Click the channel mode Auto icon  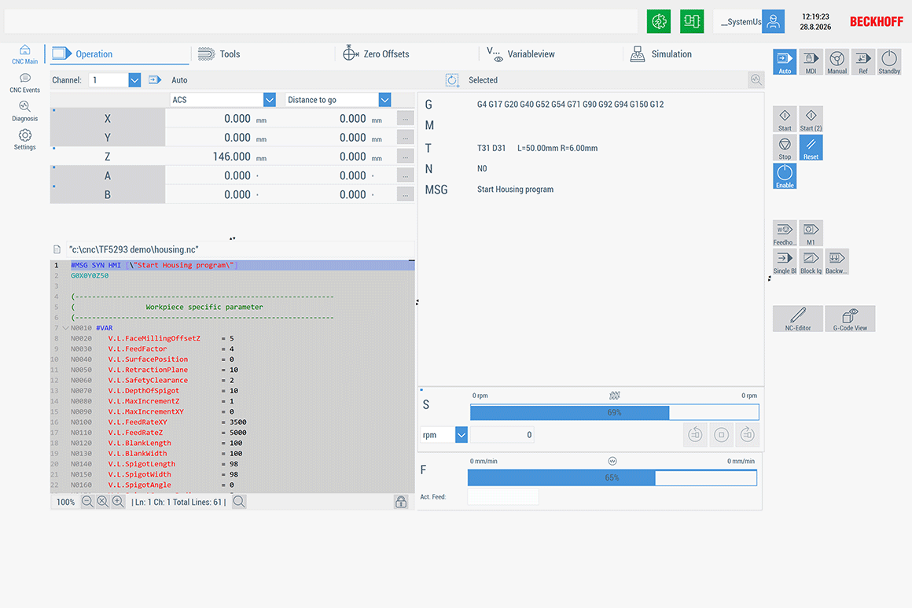coord(155,80)
